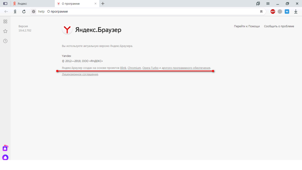Click Сообщить о проблеме link
Image resolution: width=302 pixels, height=170 pixels.
pyautogui.click(x=279, y=26)
